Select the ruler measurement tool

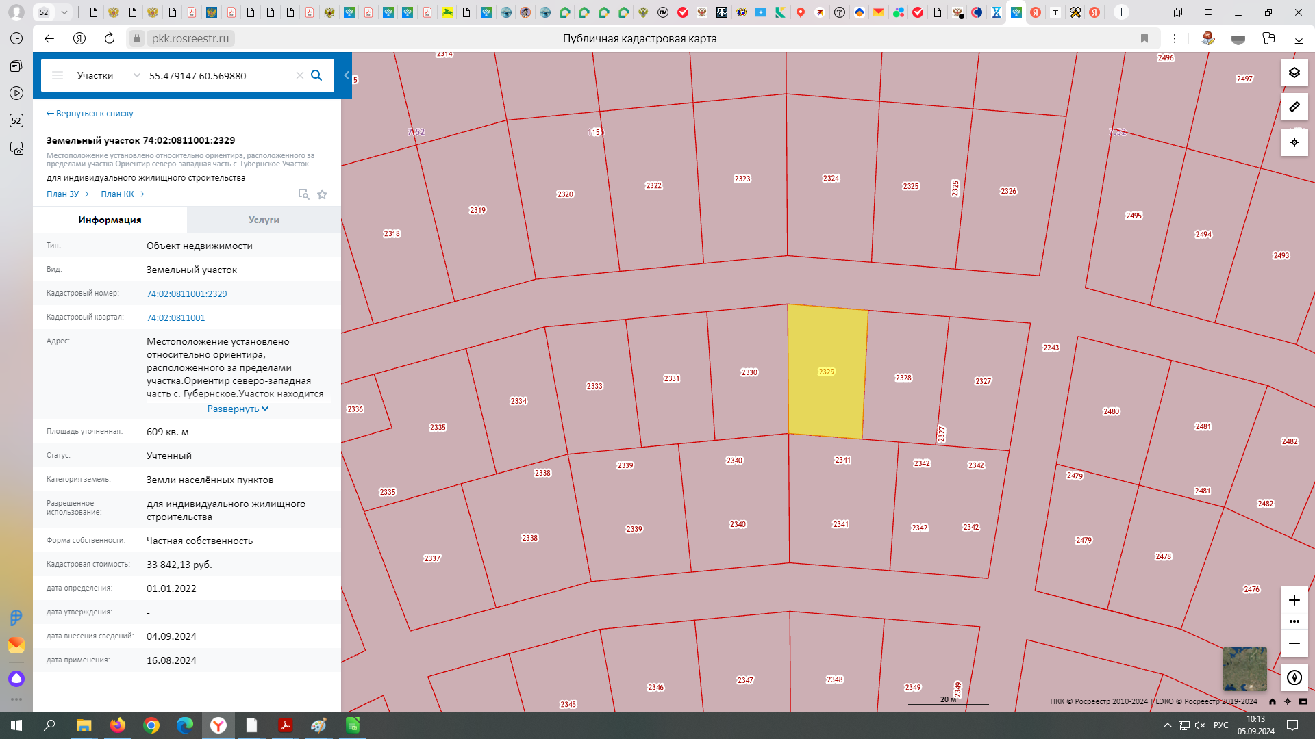pyautogui.click(x=1294, y=107)
